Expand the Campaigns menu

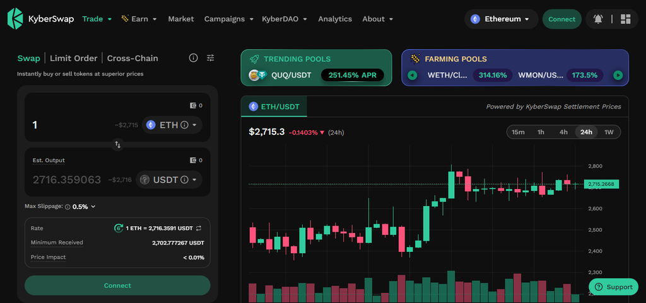(228, 19)
